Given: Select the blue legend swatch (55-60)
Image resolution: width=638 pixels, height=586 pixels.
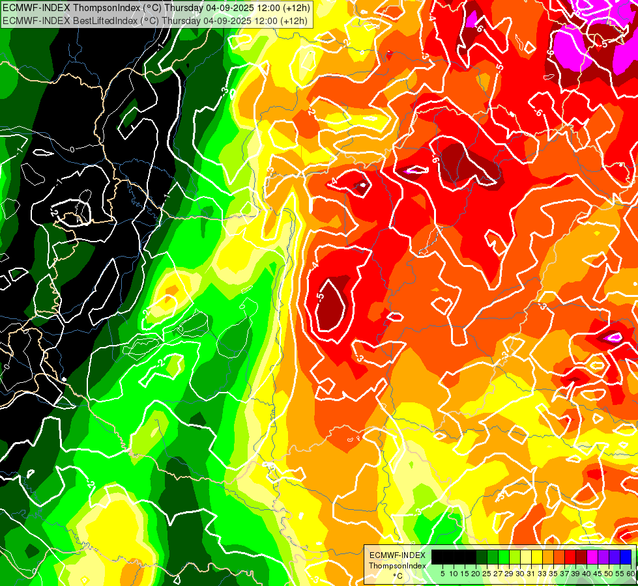Looking at the screenshot, I should [x=626, y=557].
